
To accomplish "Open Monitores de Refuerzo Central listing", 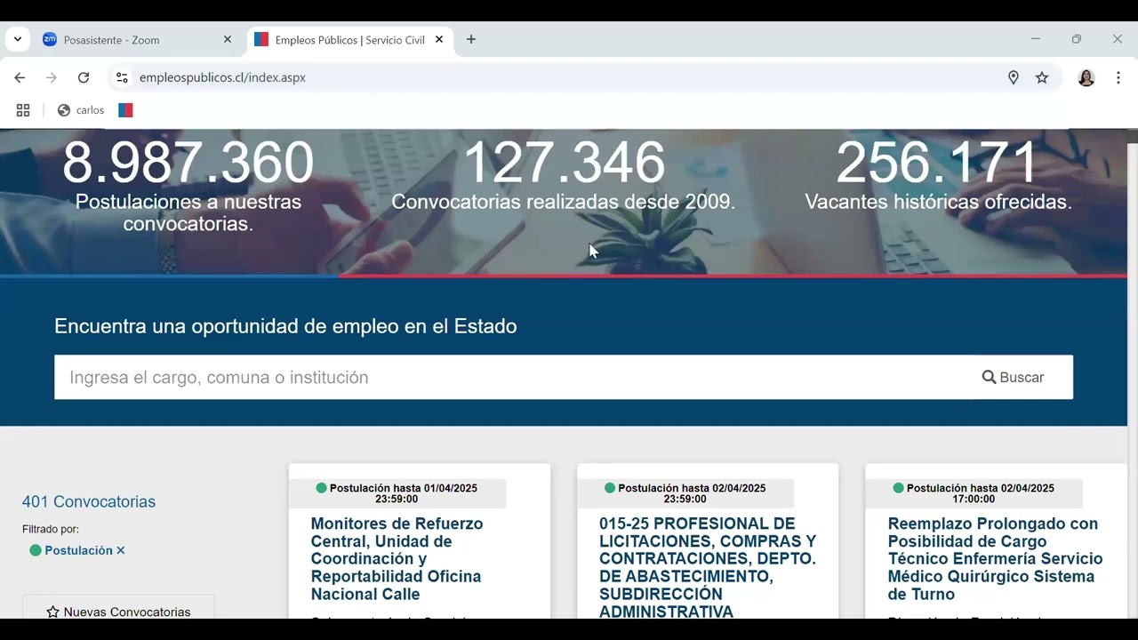I will [x=397, y=558].
